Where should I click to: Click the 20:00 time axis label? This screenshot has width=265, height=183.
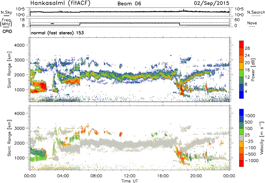pos(196,176)
